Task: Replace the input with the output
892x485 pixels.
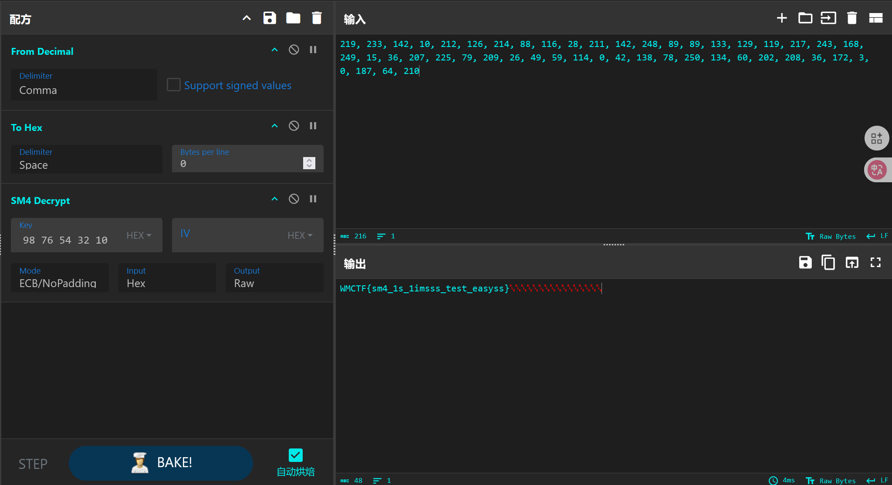Action: point(851,263)
